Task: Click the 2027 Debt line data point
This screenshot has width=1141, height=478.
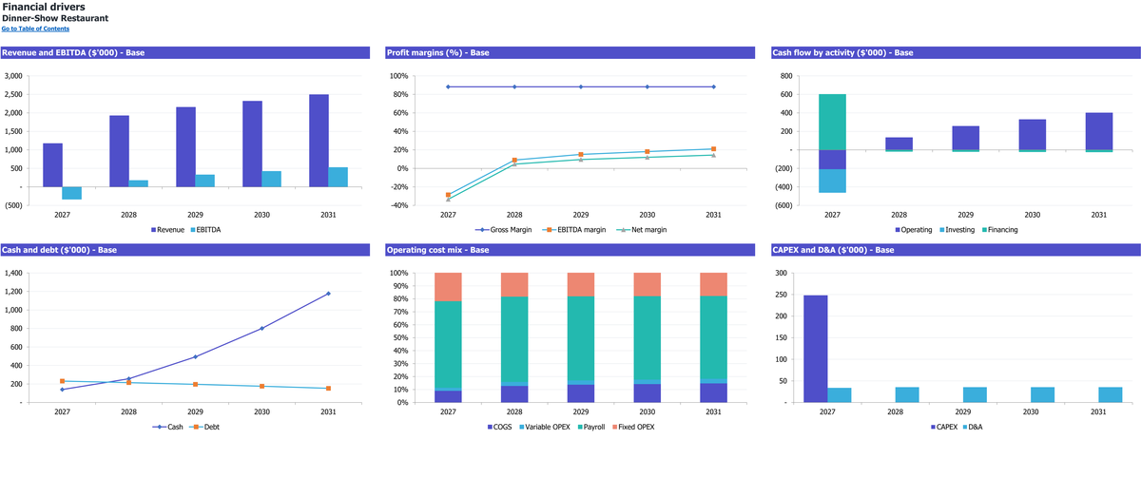Action: click(x=62, y=381)
